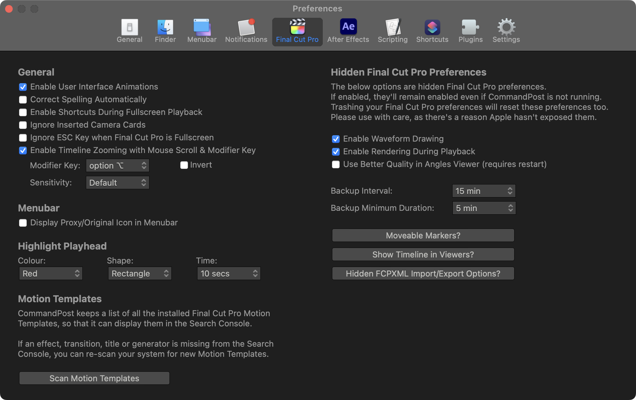Check the Invert scroll checkbox
The height and width of the screenshot is (400, 636).
pos(184,165)
